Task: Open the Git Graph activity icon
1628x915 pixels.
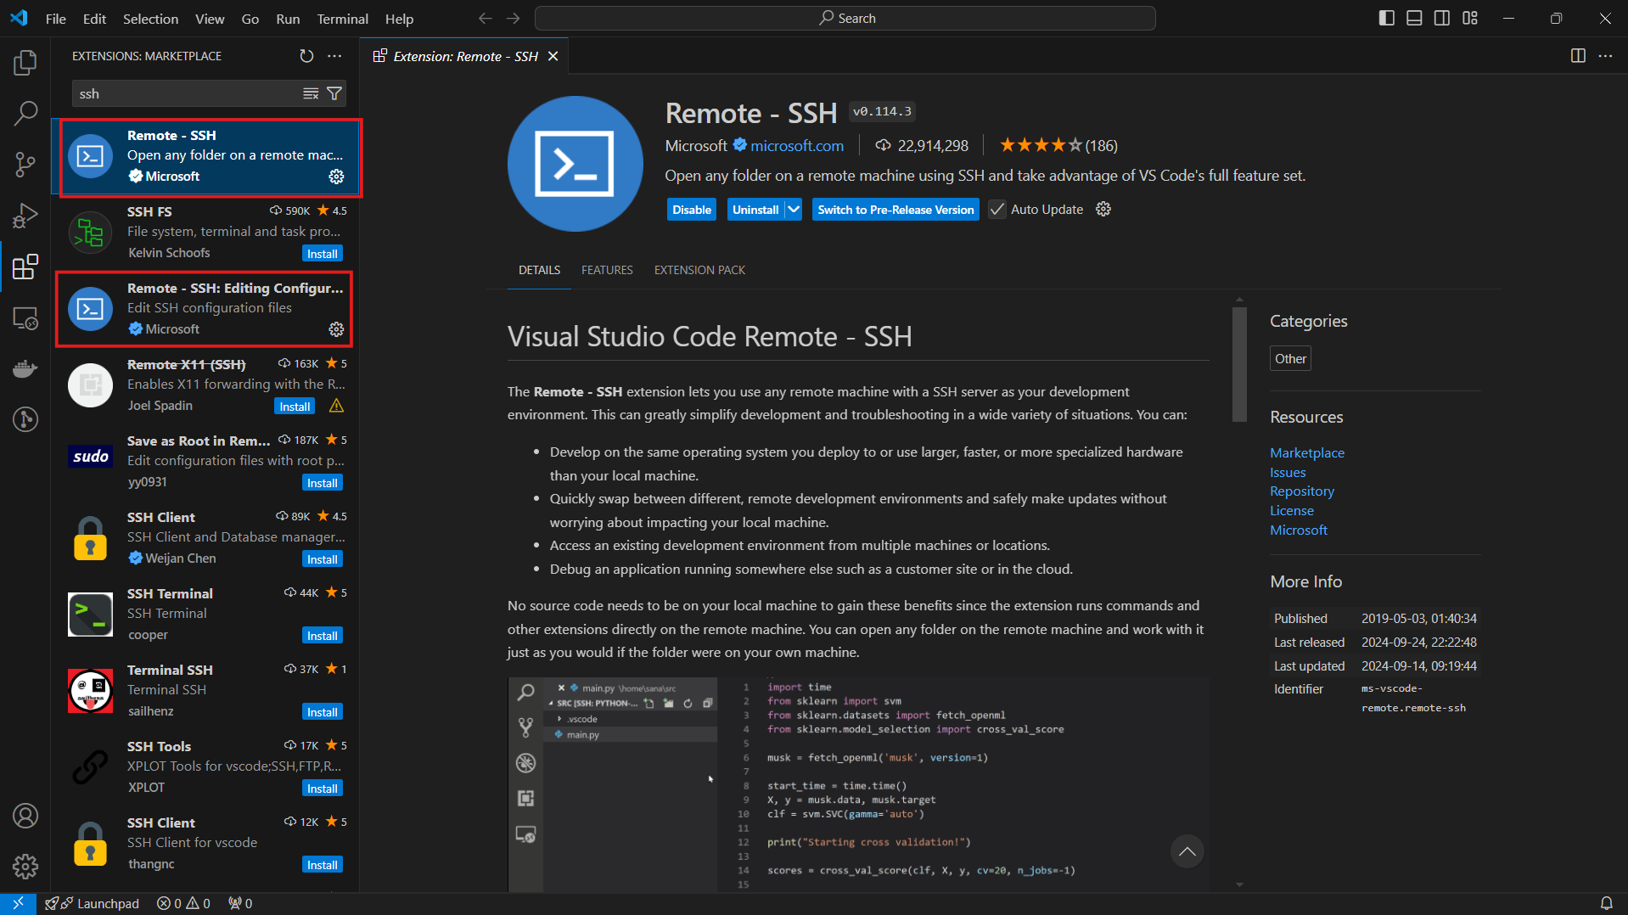Action: pos(25,419)
